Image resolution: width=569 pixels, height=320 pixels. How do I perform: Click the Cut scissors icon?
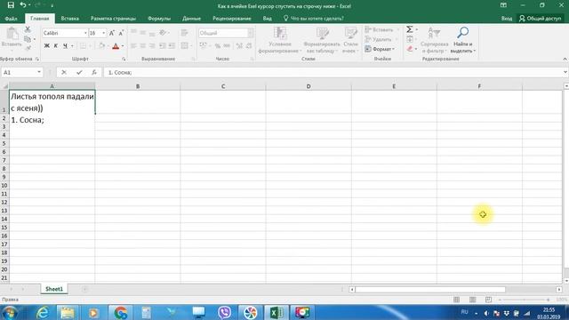(28, 29)
